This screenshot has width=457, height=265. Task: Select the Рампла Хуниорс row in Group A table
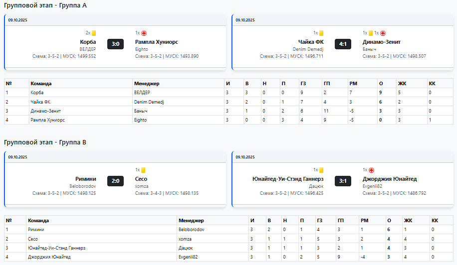point(48,120)
